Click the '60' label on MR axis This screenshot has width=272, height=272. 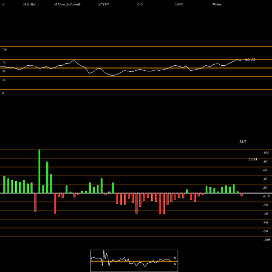tap(265, 170)
